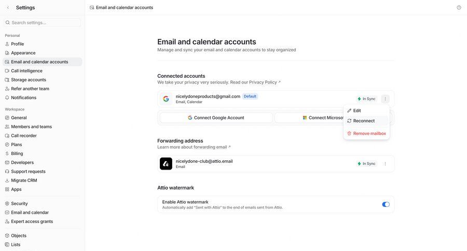Viewport: 467px width, 251px height.
Task: Open three-dot menu for the forwarding address
Action: (385, 163)
